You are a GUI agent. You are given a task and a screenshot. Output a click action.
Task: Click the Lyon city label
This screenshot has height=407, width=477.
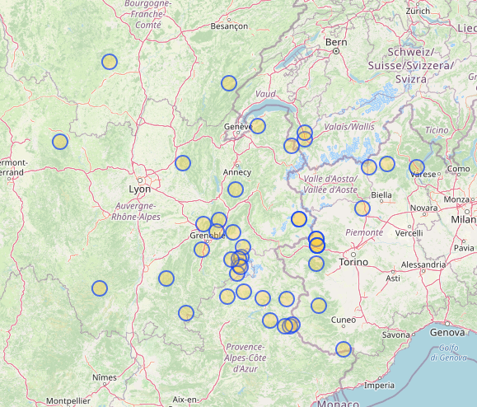pyautogui.click(x=139, y=189)
